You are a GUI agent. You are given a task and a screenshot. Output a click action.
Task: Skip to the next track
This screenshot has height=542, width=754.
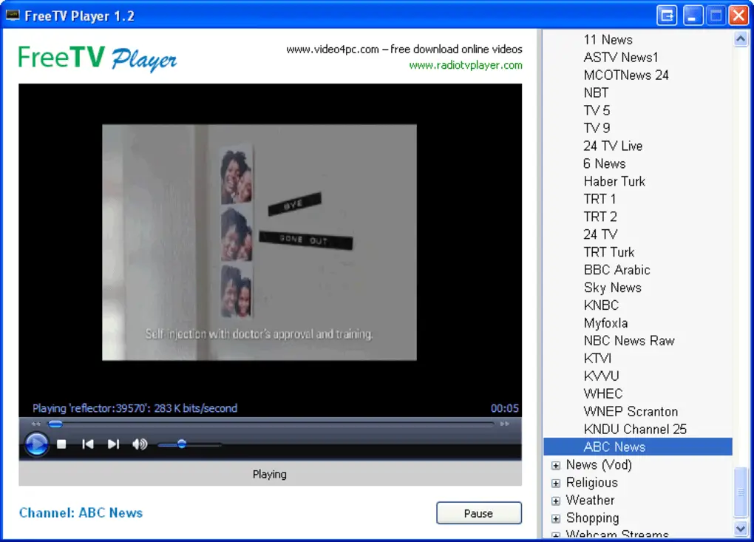tap(113, 444)
